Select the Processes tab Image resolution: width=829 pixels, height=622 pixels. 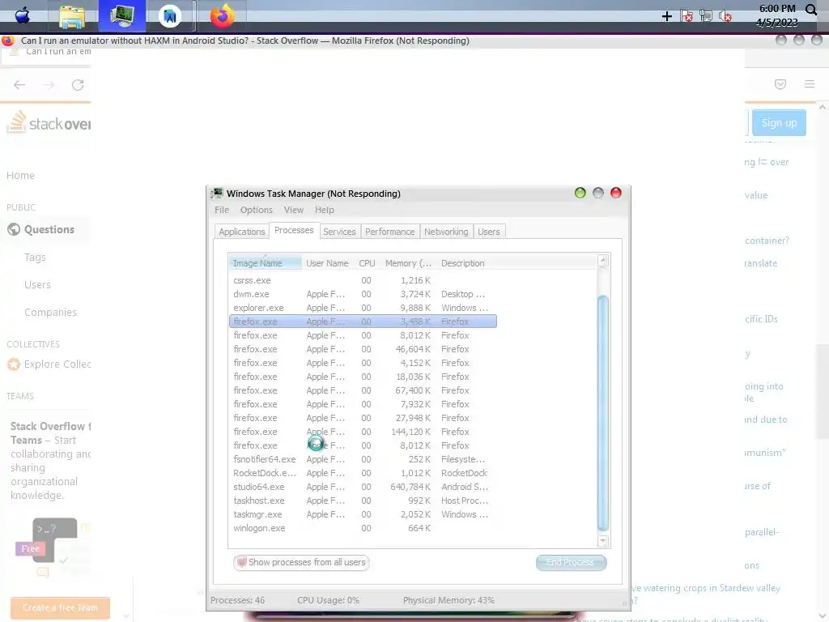(294, 230)
